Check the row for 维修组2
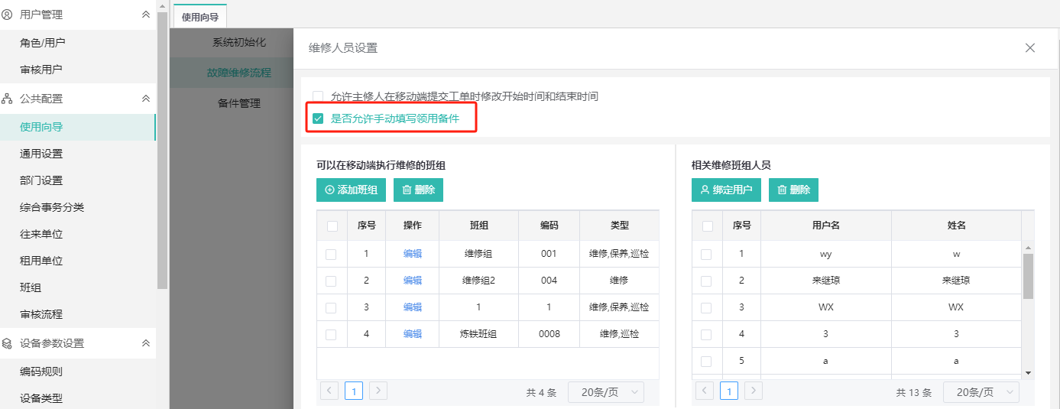 tap(331, 281)
